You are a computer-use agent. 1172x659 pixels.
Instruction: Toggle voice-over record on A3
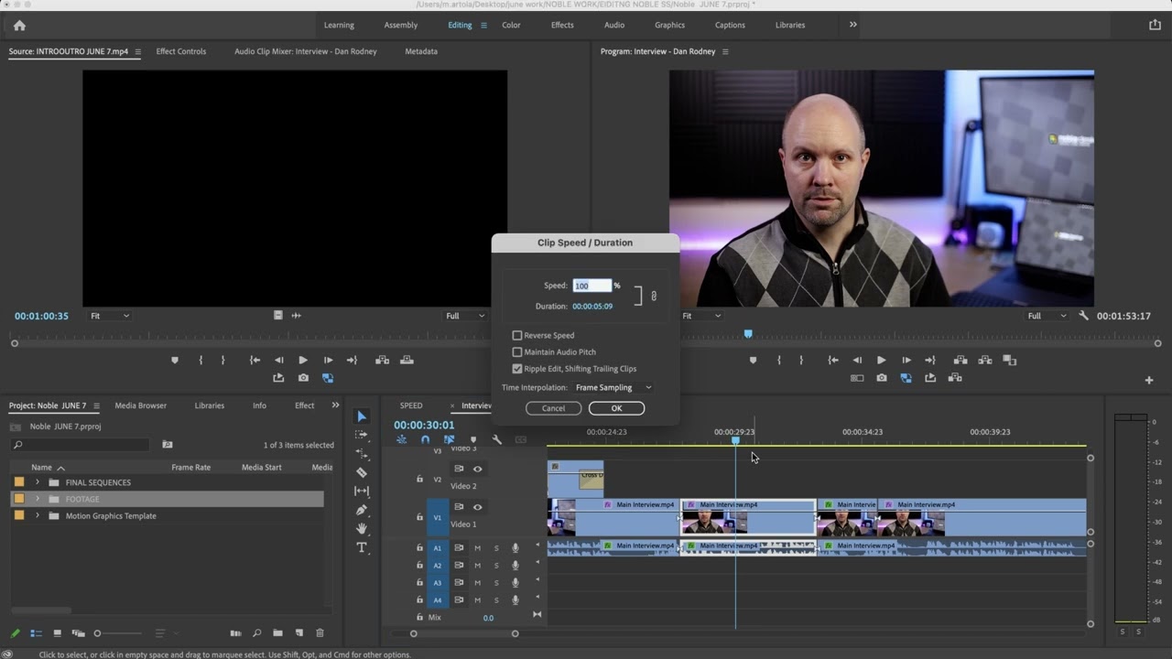pos(515,583)
